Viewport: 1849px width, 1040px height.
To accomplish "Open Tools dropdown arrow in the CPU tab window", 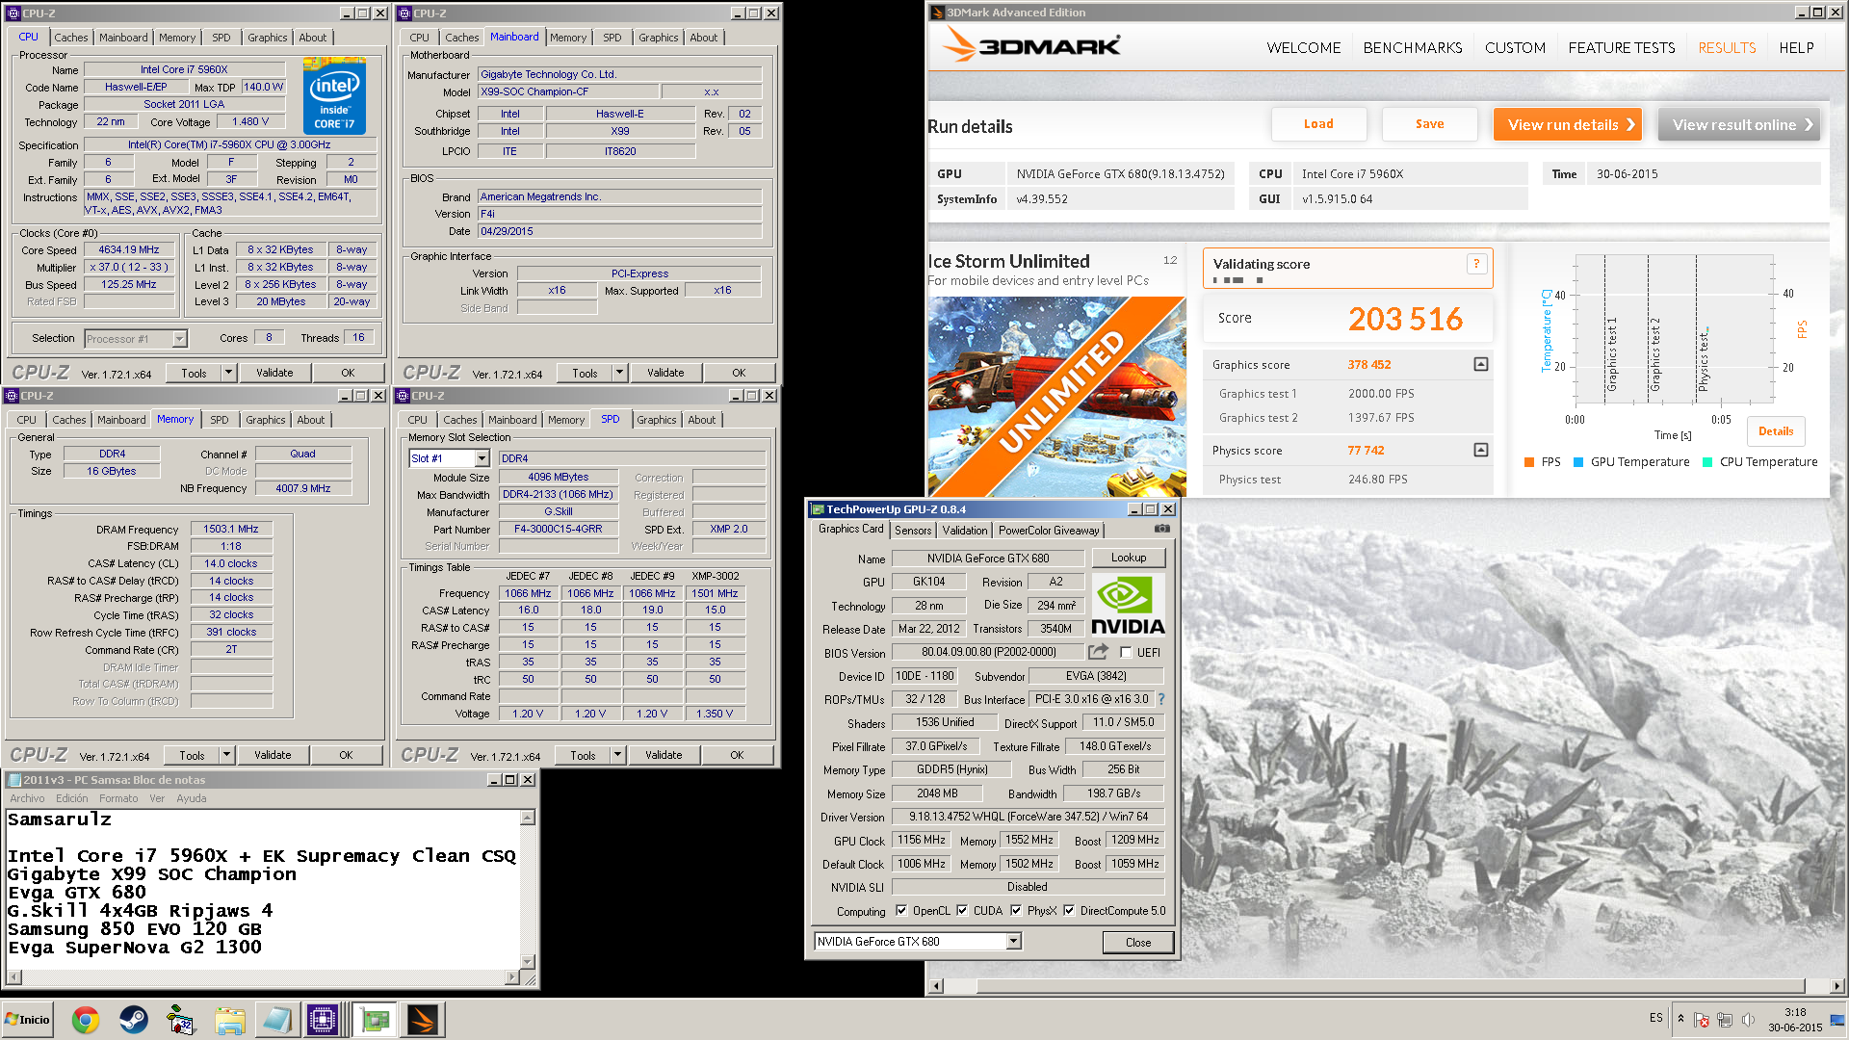I will [228, 373].
